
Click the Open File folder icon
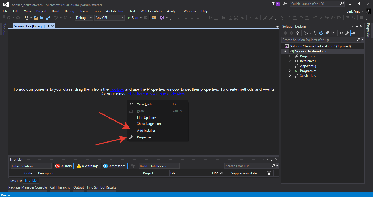(36, 18)
